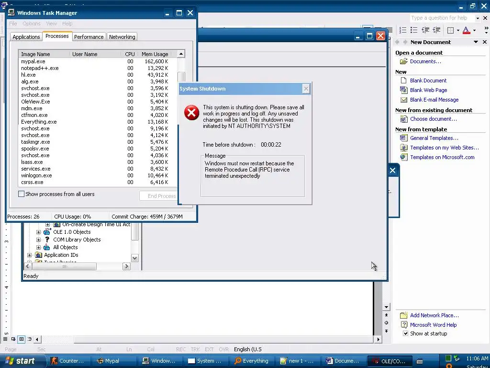This screenshot has width=490, height=368.
Task: Open the Options menu in Task Manager
Action: coord(32,23)
